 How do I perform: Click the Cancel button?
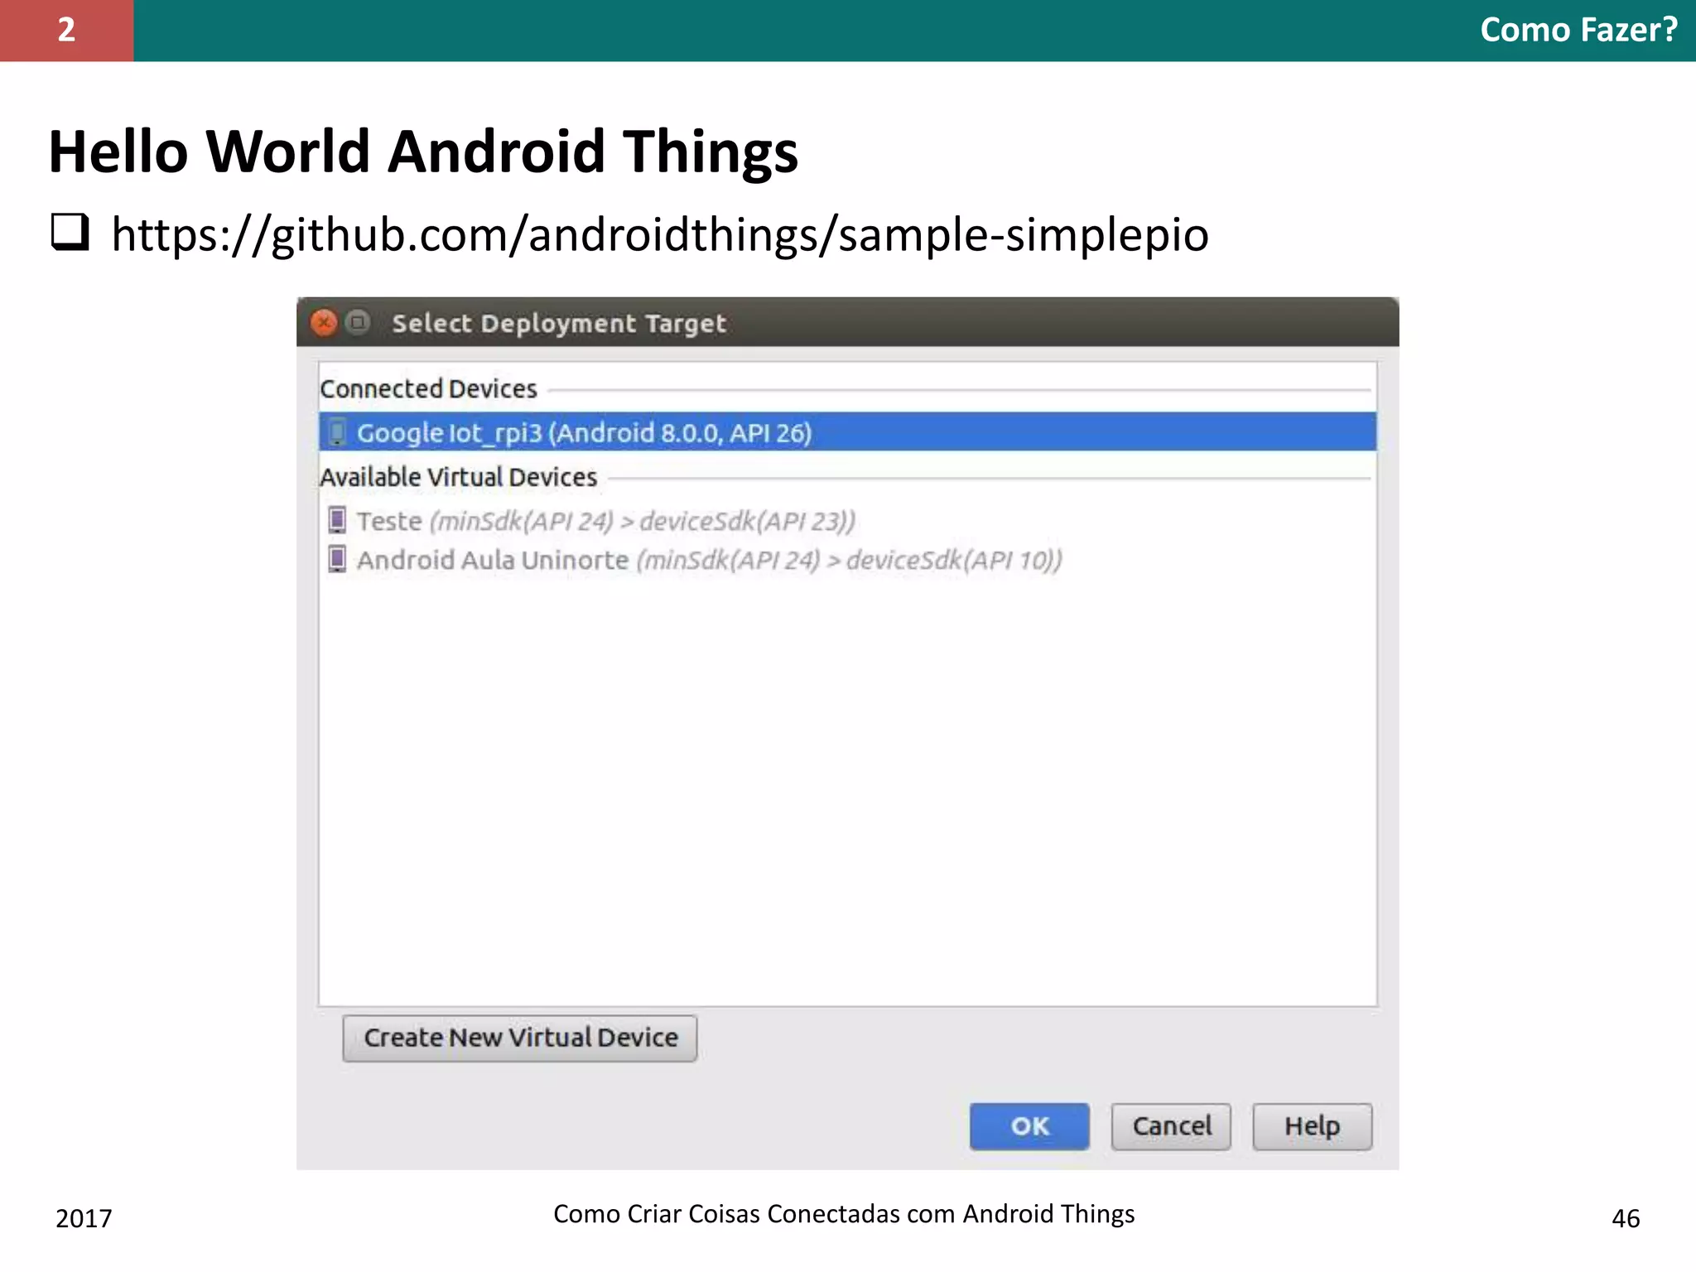[x=1171, y=1126]
